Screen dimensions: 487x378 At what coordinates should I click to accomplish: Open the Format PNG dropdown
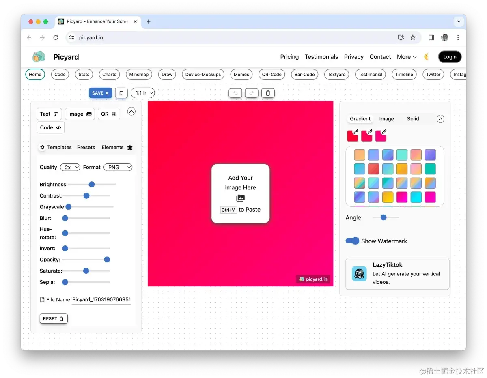tap(118, 167)
